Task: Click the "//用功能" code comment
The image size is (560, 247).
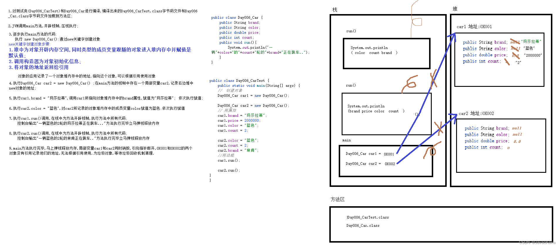Action: tap(226, 155)
